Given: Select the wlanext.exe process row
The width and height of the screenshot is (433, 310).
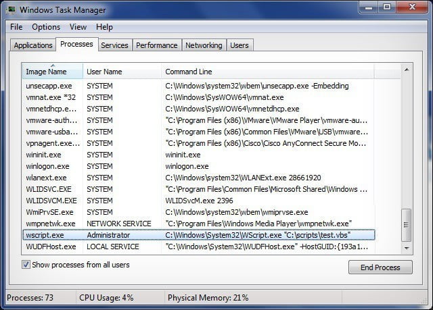Looking at the screenshot, I should (x=198, y=178).
